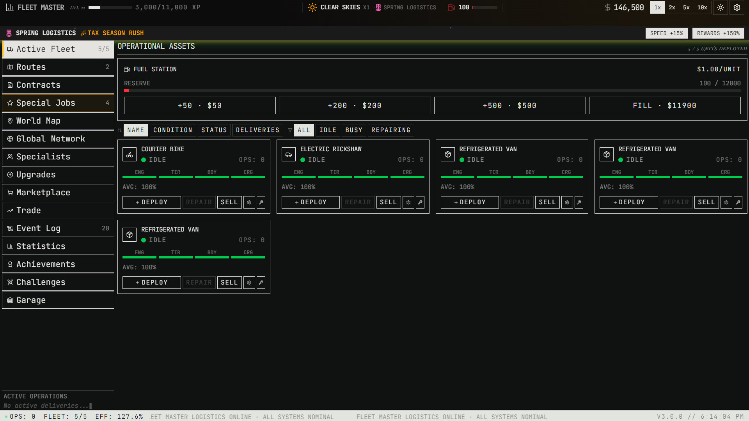Click the fuel reserve progress bar
Screen dimensions: 749x421
pyautogui.click(x=432, y=90)
